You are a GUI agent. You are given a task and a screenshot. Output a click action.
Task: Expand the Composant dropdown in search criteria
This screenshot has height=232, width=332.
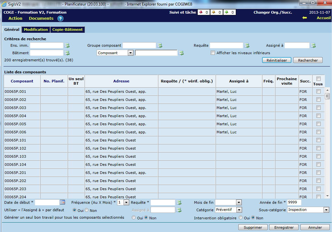(x=130, y=53)
